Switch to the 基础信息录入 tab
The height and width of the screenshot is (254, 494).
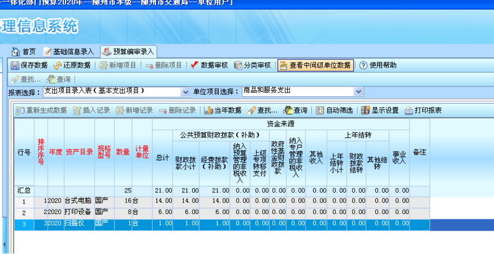pos(69,52)
